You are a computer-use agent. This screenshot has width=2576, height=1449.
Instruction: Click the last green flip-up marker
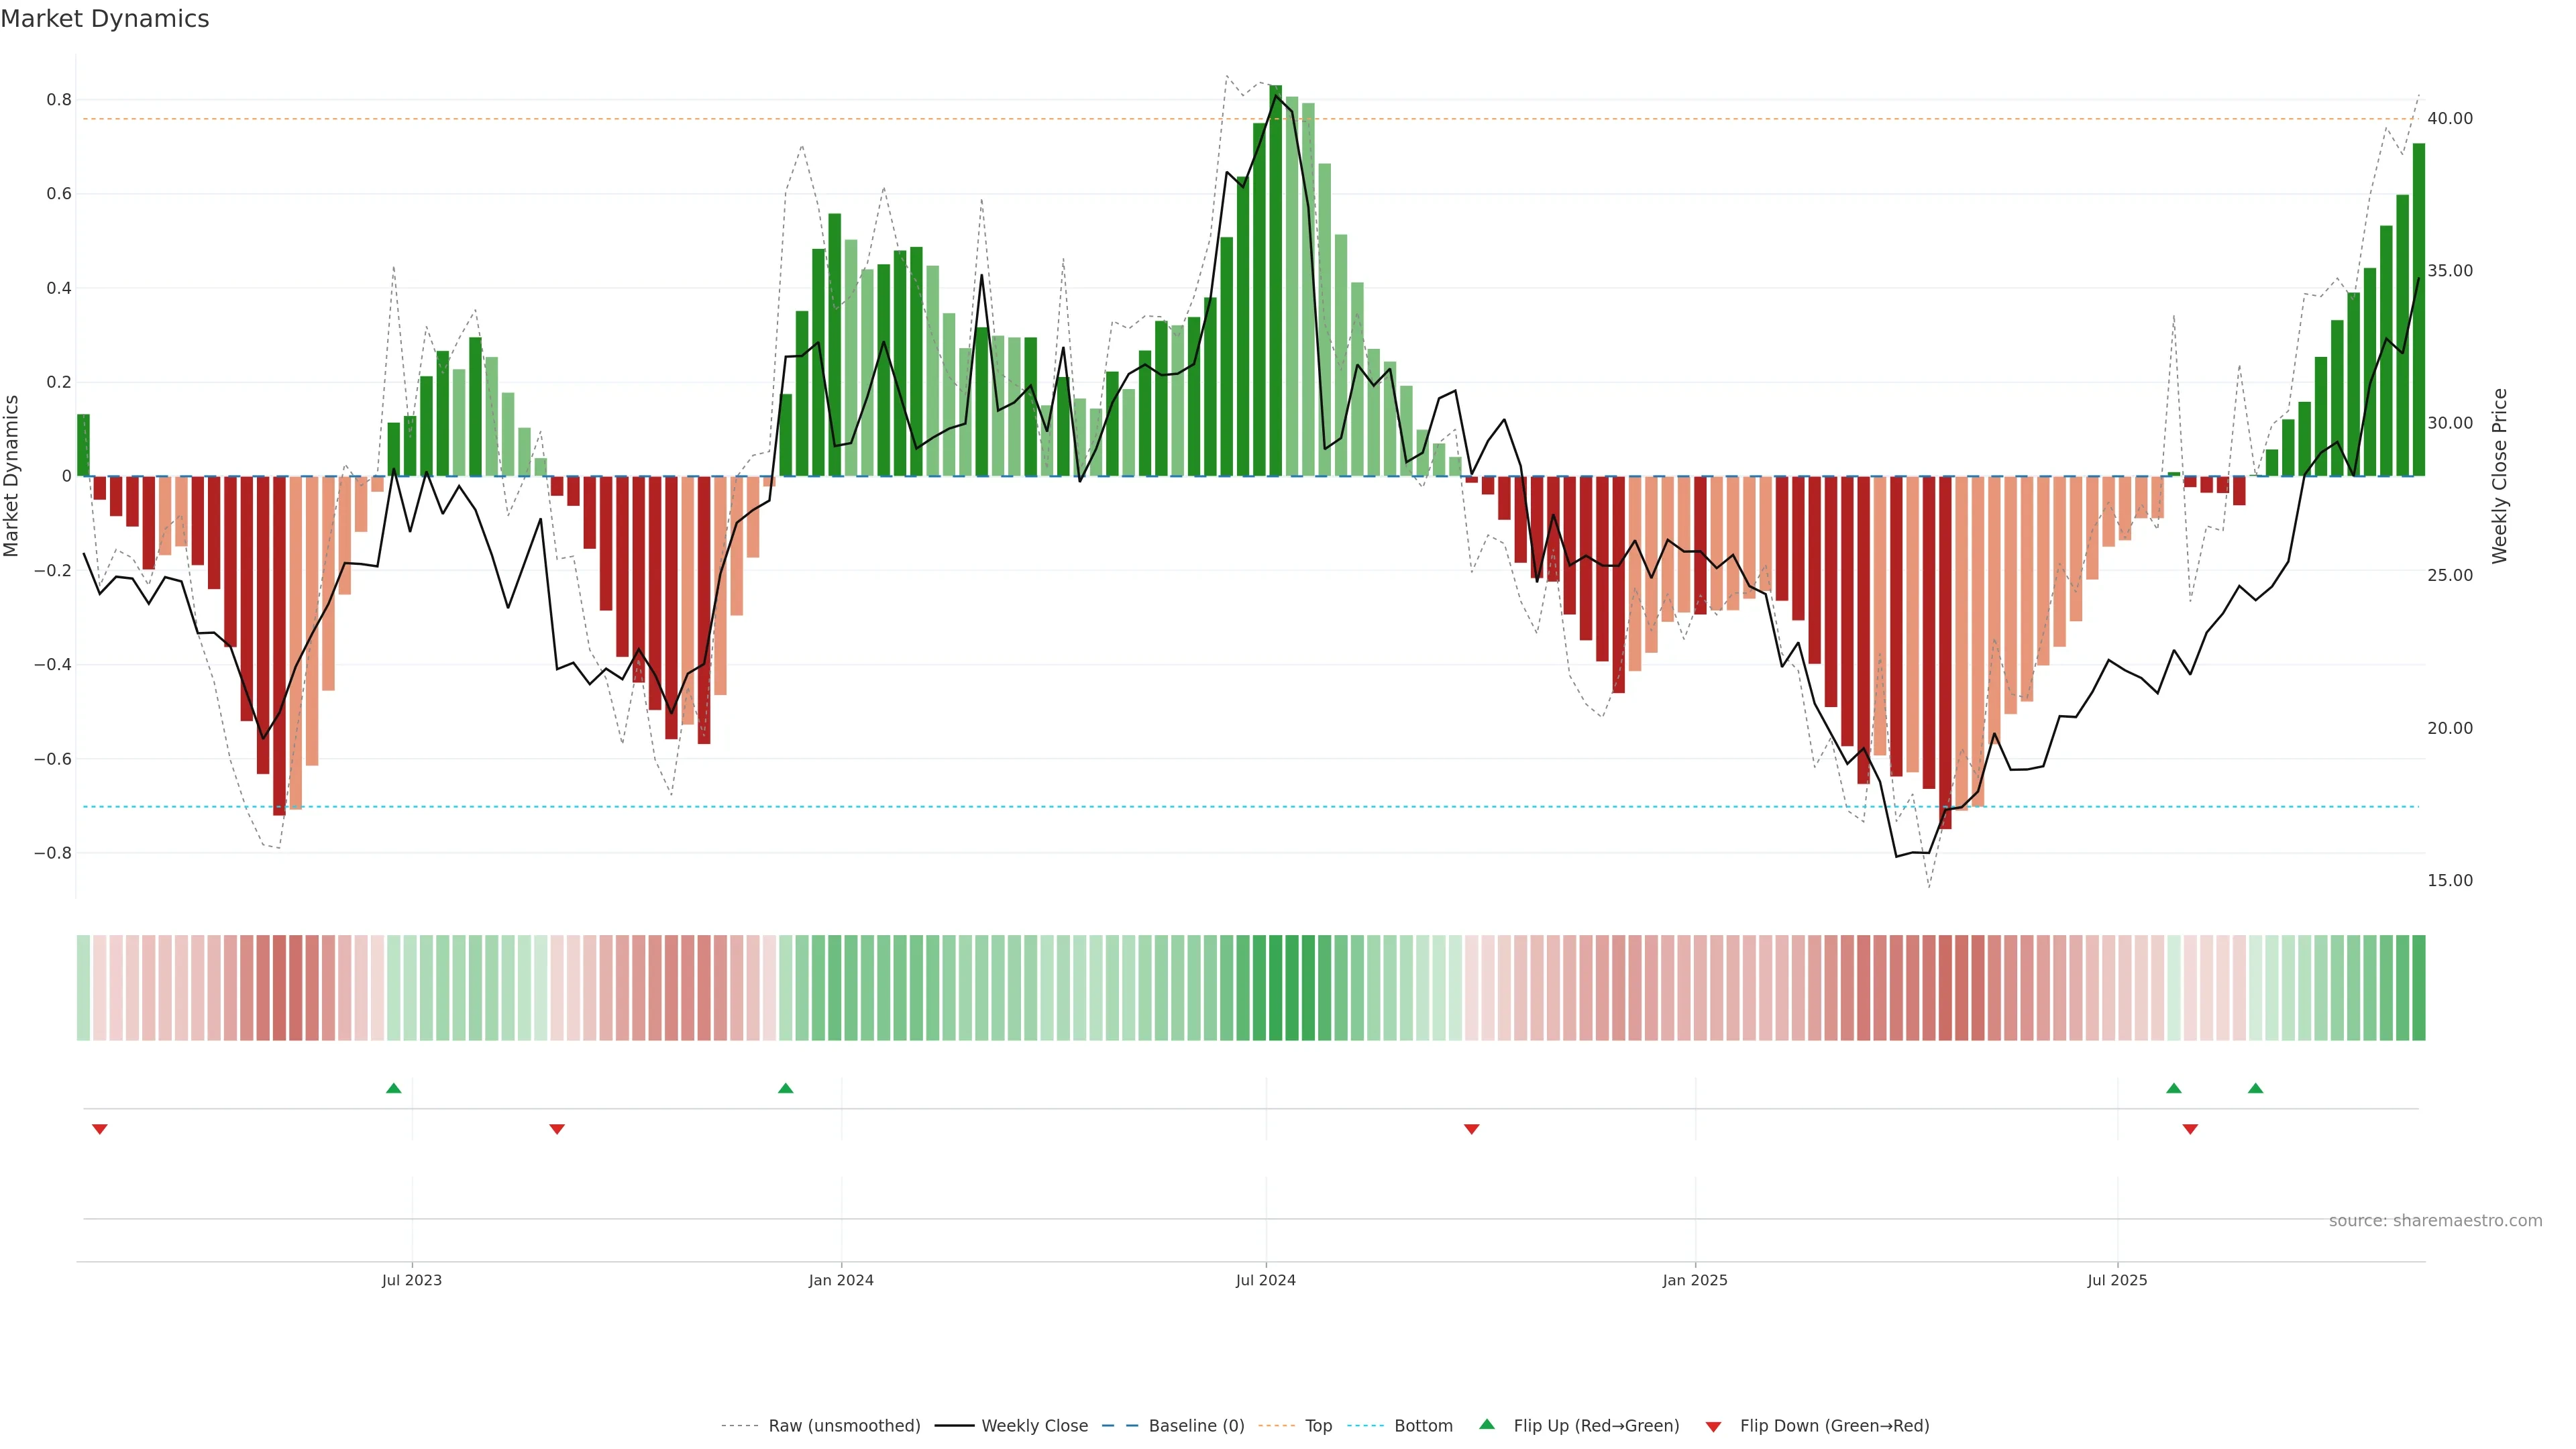[2255, 1088]
